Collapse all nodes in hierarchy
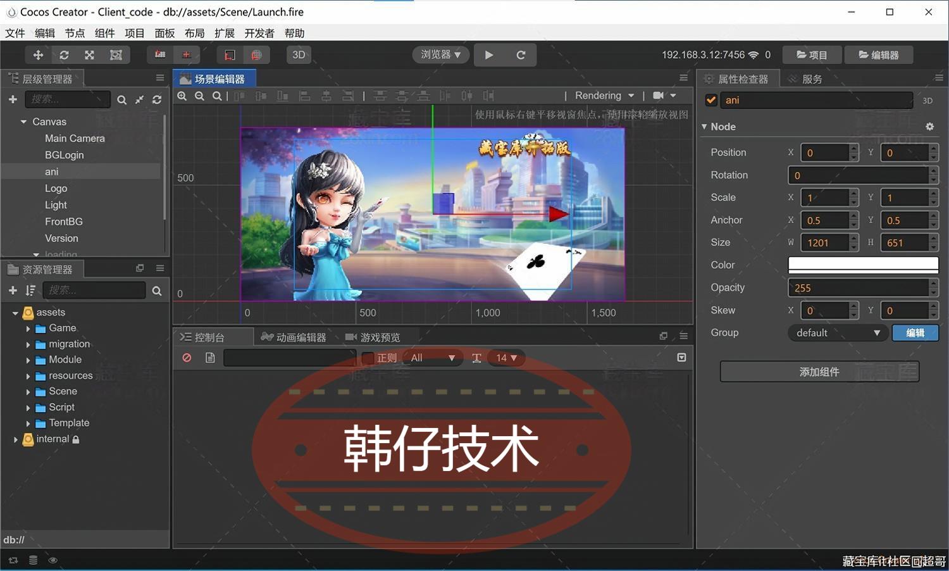This screenshot has width=949, height=571. click(x=139, y=100)
